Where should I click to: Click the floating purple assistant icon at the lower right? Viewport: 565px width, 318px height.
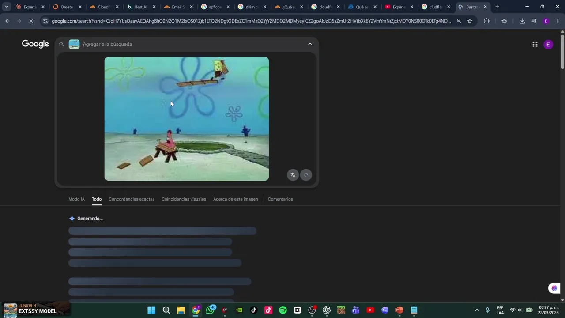[554, 288]
